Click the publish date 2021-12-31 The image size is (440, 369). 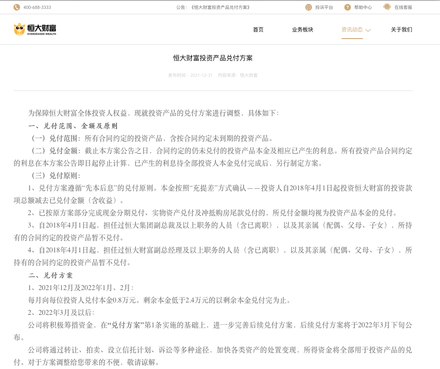[x=201, y=75]
